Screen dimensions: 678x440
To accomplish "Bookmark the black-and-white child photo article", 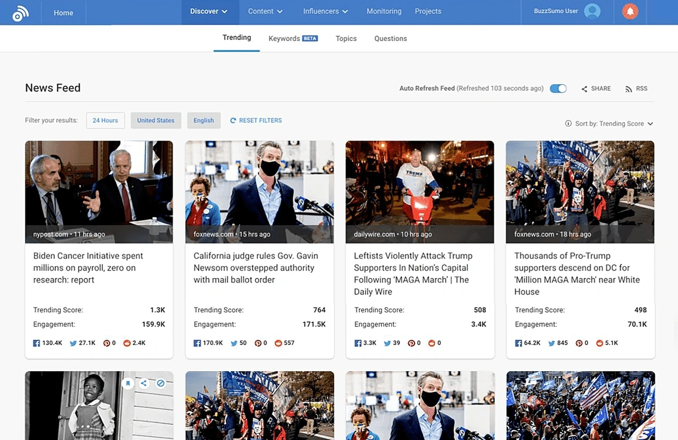I will [128, 384].
